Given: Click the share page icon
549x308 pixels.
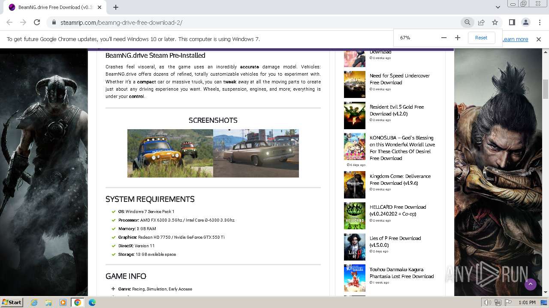Looking at the screenshot, I should pyautogui.click(x=481, y=23).
